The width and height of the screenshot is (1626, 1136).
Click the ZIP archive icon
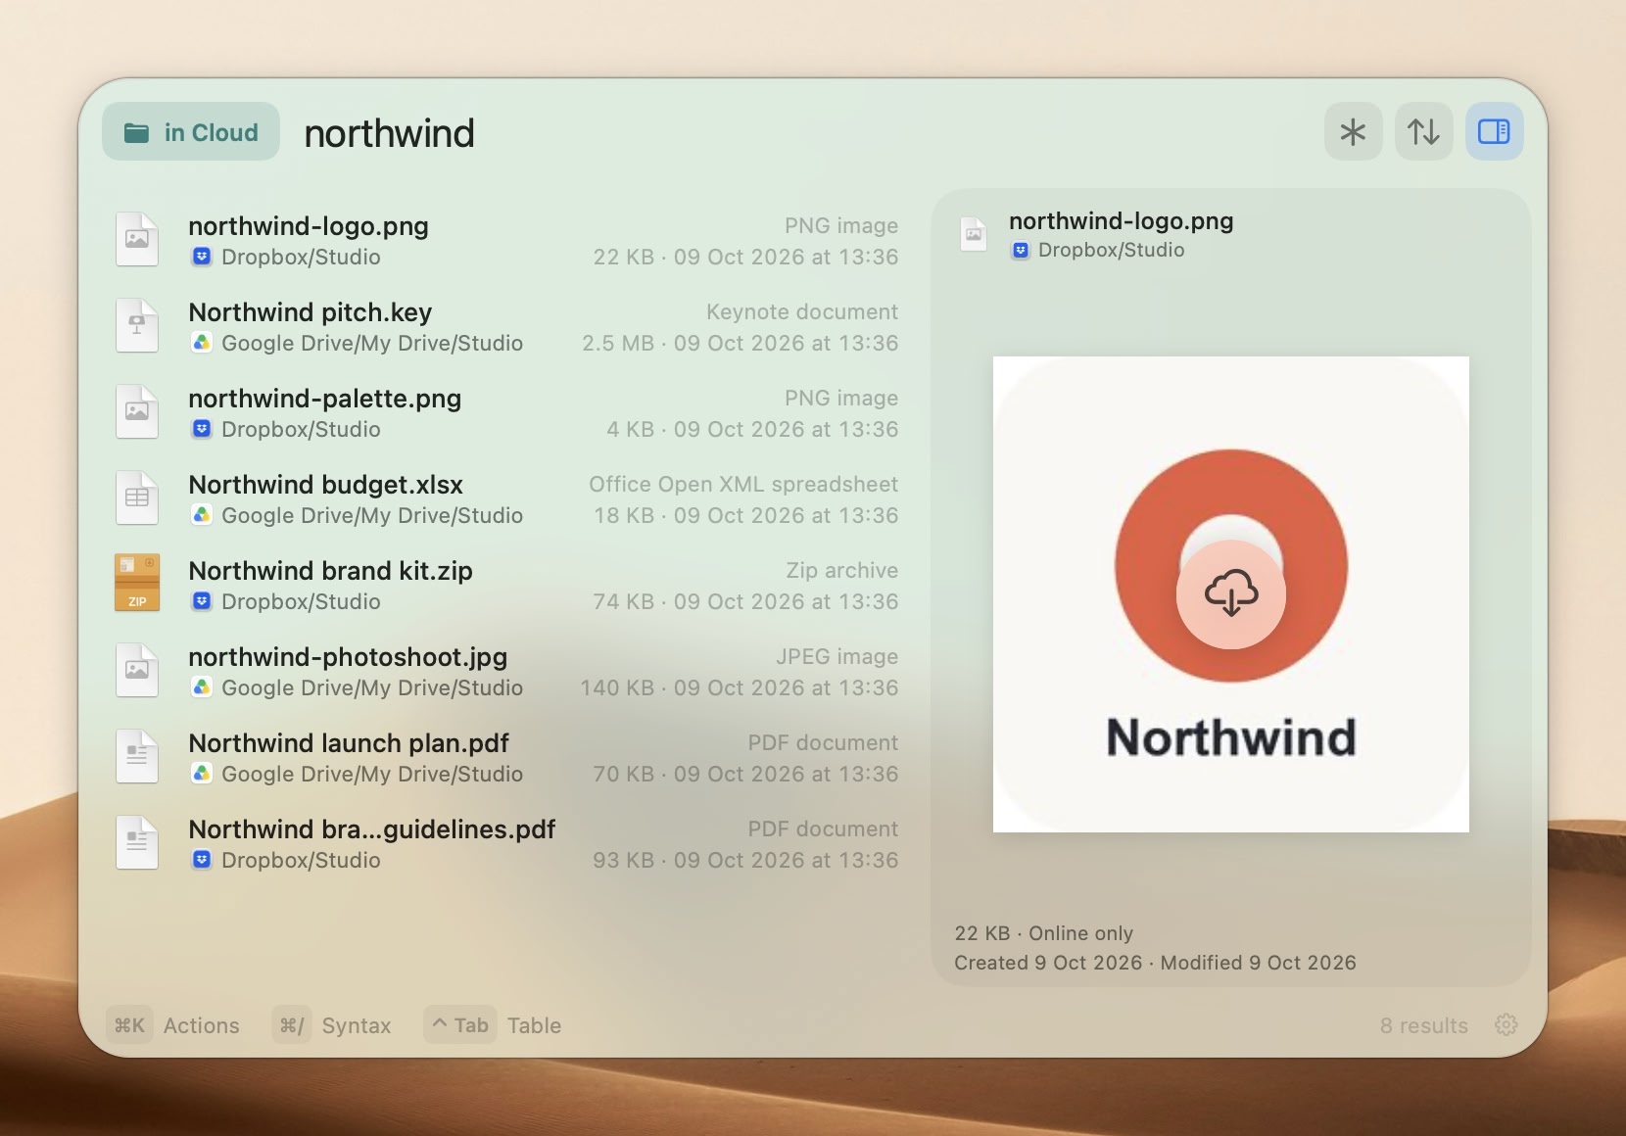coord(137,585)
